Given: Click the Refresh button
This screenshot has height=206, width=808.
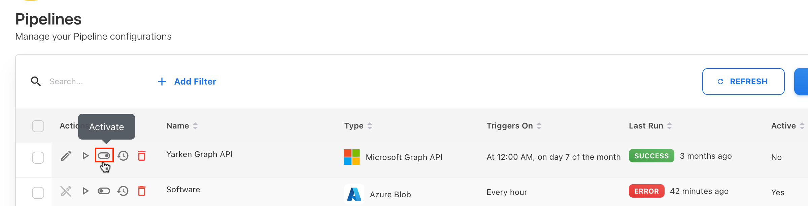Looking at the screenshot, I should (743, 82).
